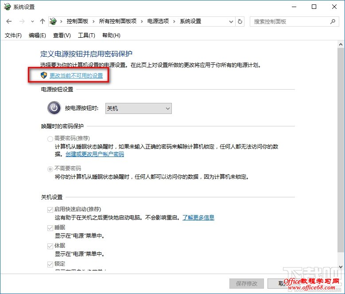Viewport: 345px width, 294px height.
Task: Go up one level with the up arrow
Action: coord(43,21)
